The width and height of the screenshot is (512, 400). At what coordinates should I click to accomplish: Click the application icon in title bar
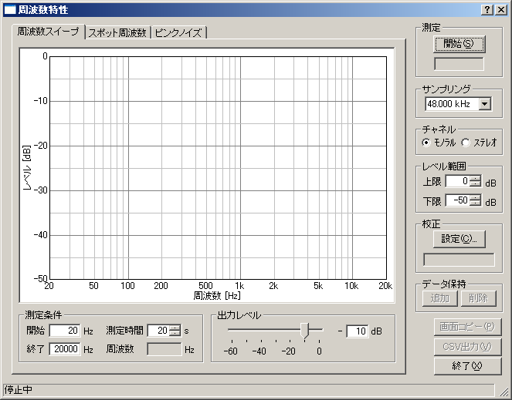click(10, 10)
